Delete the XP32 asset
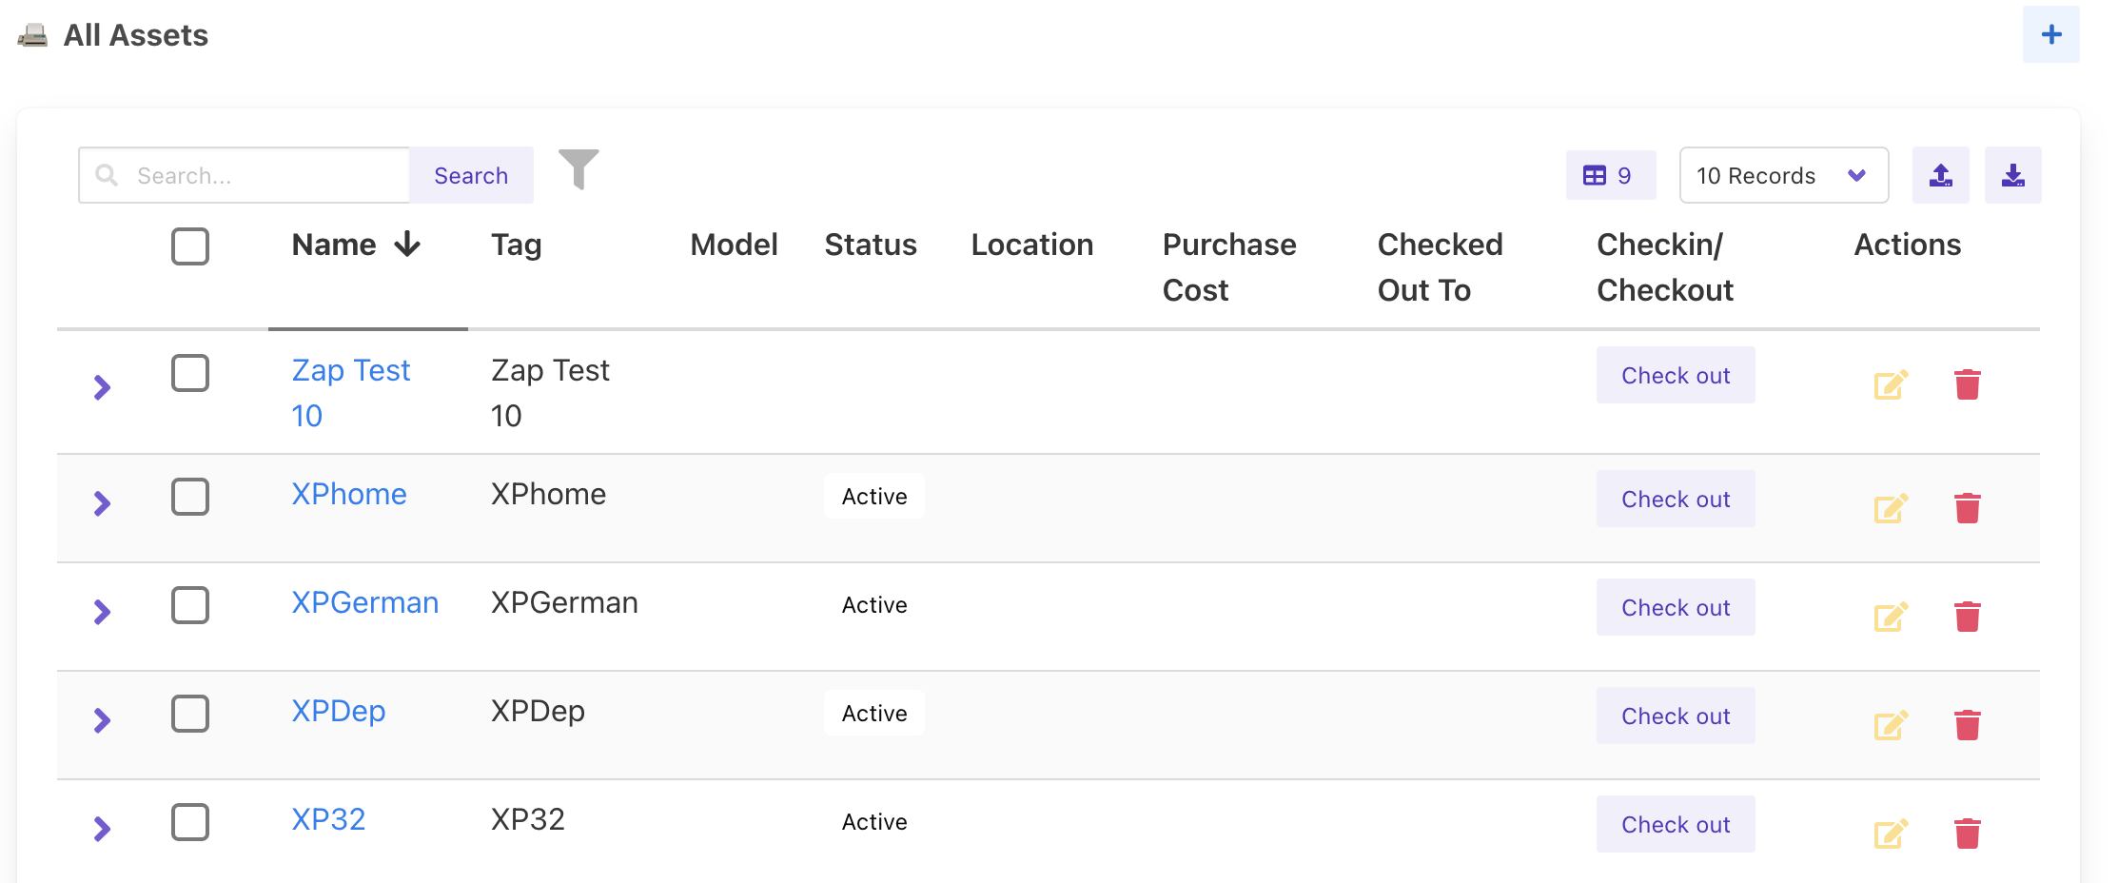 coord(1967,834)
